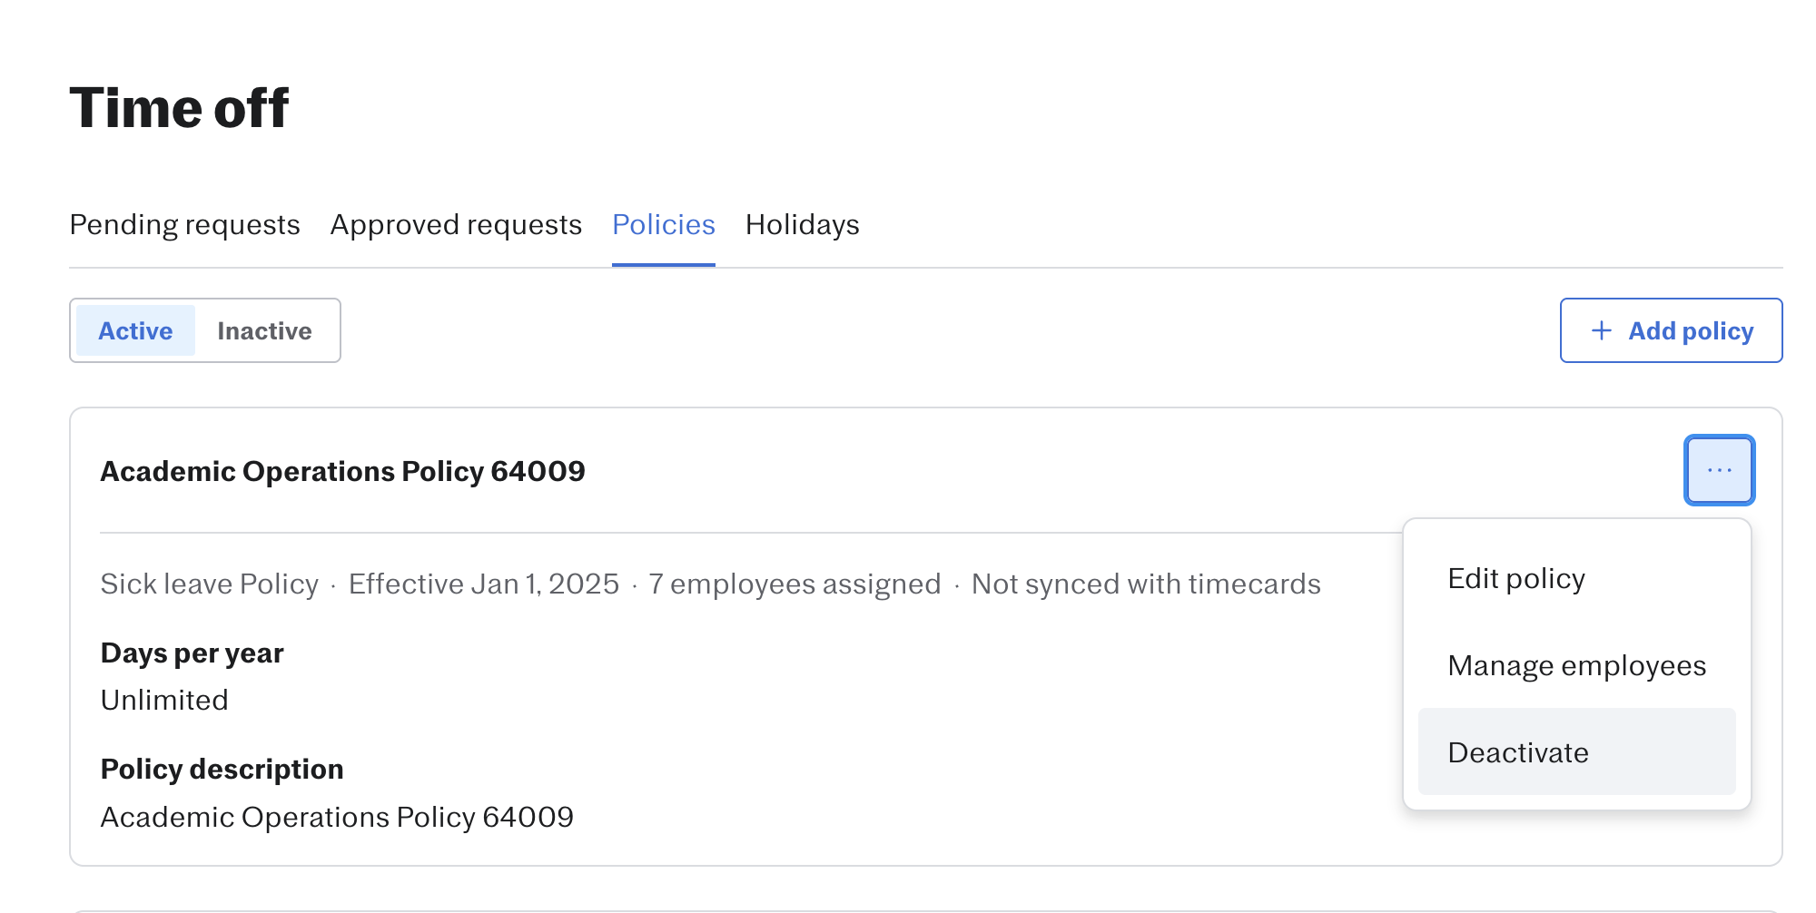Screen dimensions: 1816x913
Task: Open the Pending requests tab
Action: point(184,224)
